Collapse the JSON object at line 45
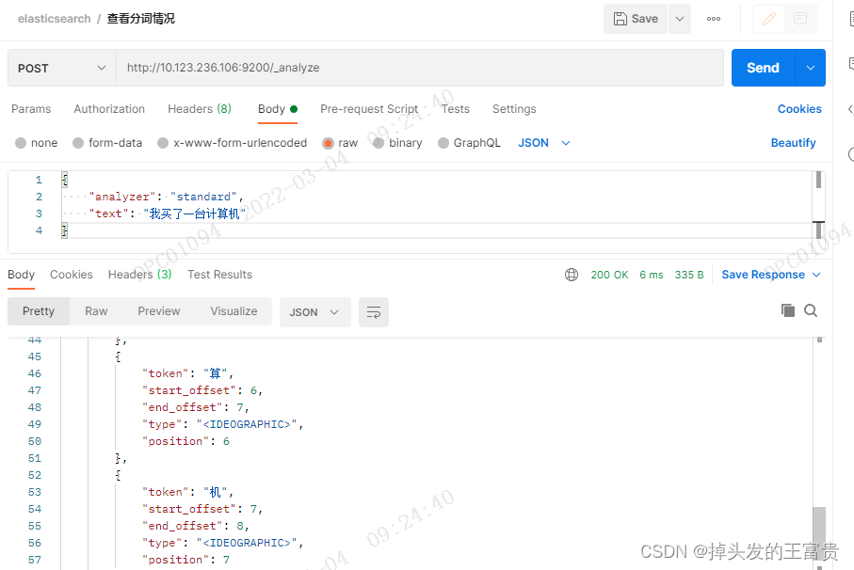The height and width of the screenshot is (570, 854). pyautogui.click(x=119, y=356)
